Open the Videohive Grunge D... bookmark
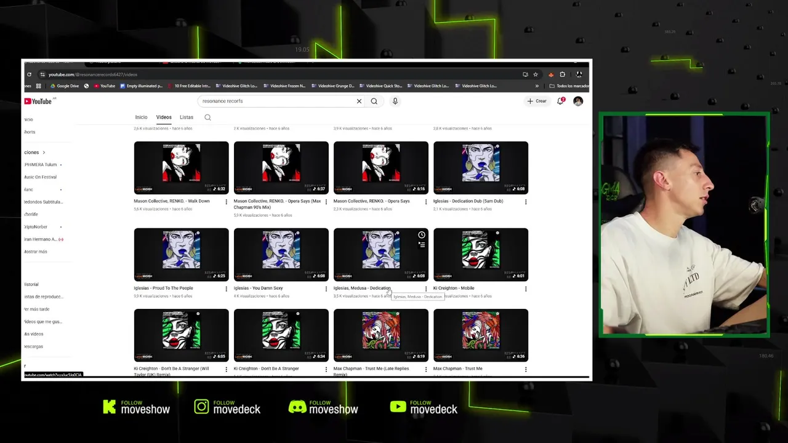 (x=332, y=86)
